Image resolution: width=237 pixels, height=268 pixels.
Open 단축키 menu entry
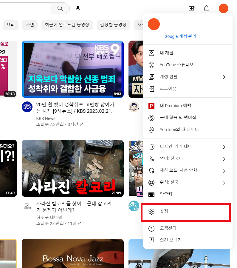tap(188, 194)
